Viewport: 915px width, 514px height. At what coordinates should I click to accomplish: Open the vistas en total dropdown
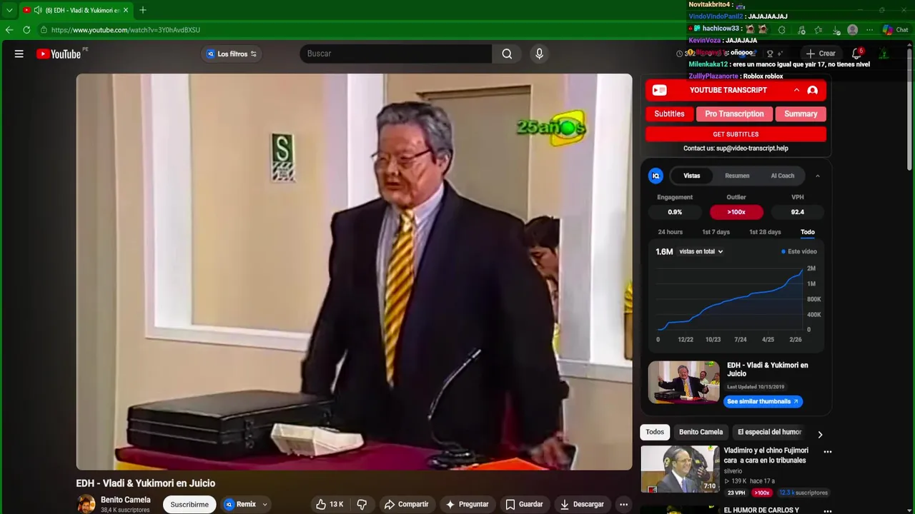(x=701, y=251)
